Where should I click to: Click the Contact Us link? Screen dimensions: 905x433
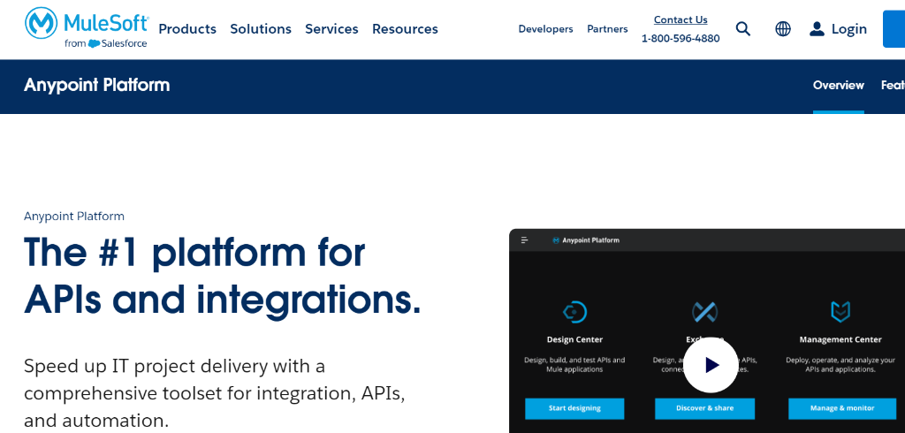point(681,19)
